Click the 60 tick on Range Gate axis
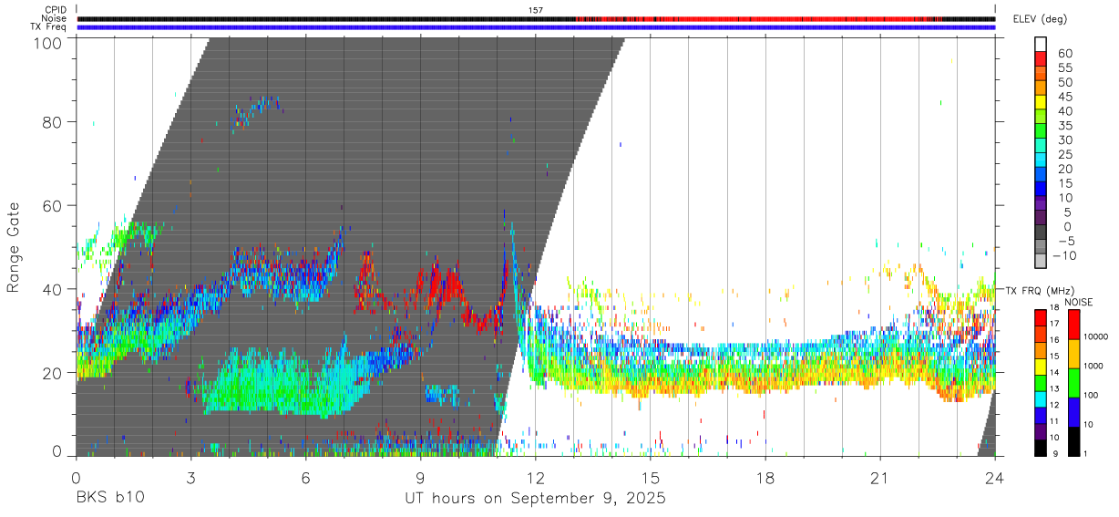1119x517 pixels. point(53,206)
